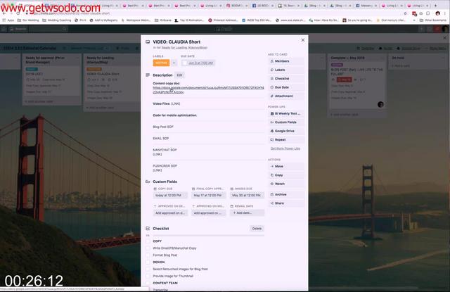
Task: Open the bookmarks overflow chevron
Action: tap(414, 20)
